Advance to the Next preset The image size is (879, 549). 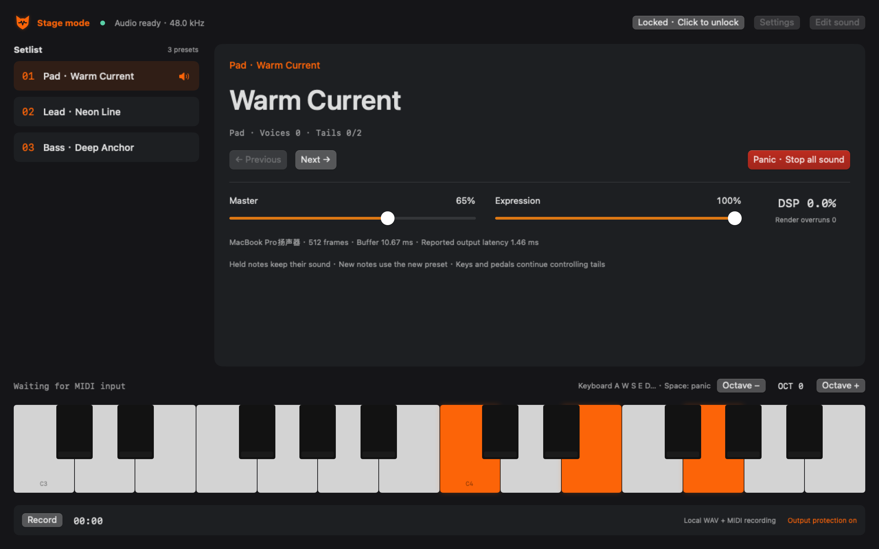[316, 160]
